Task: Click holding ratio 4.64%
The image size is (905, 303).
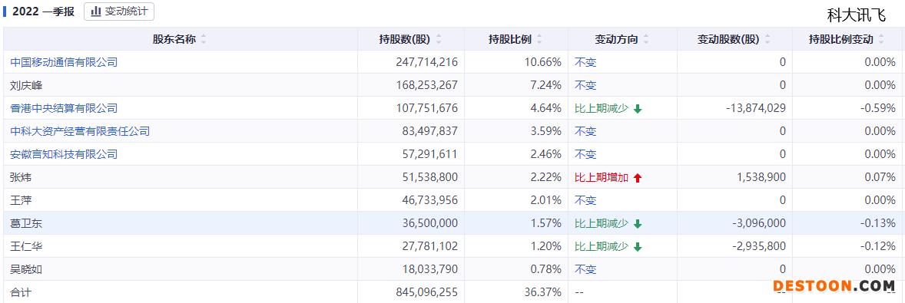Action: coord(545,108)
